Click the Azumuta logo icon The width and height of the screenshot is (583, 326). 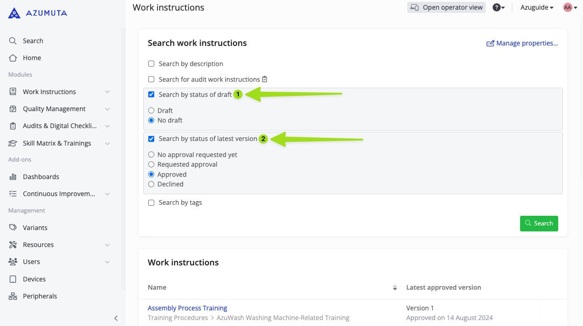coord(14,13)
